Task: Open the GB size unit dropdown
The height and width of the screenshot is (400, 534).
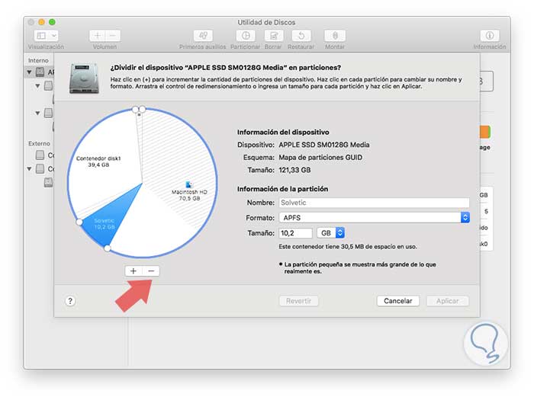Action: coord(330,233)
